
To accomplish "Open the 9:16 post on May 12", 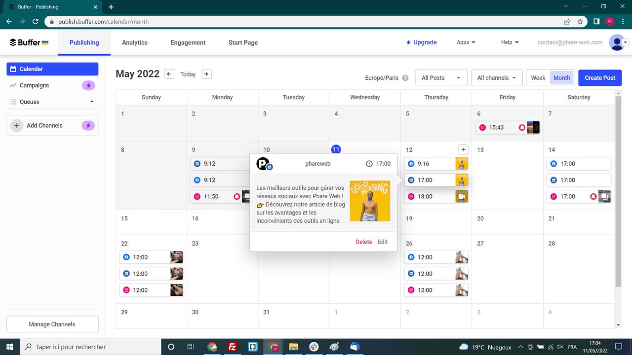I will 436,164.
